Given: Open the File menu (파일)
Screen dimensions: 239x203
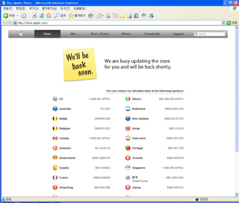Looking at the screenshot, I should tap(8, 8).
